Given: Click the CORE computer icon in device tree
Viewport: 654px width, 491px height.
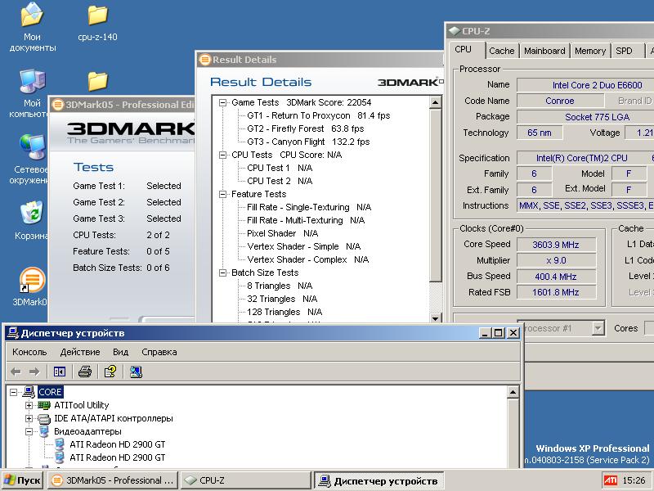Looking at the screenshot, I should [x=29, y=392].
